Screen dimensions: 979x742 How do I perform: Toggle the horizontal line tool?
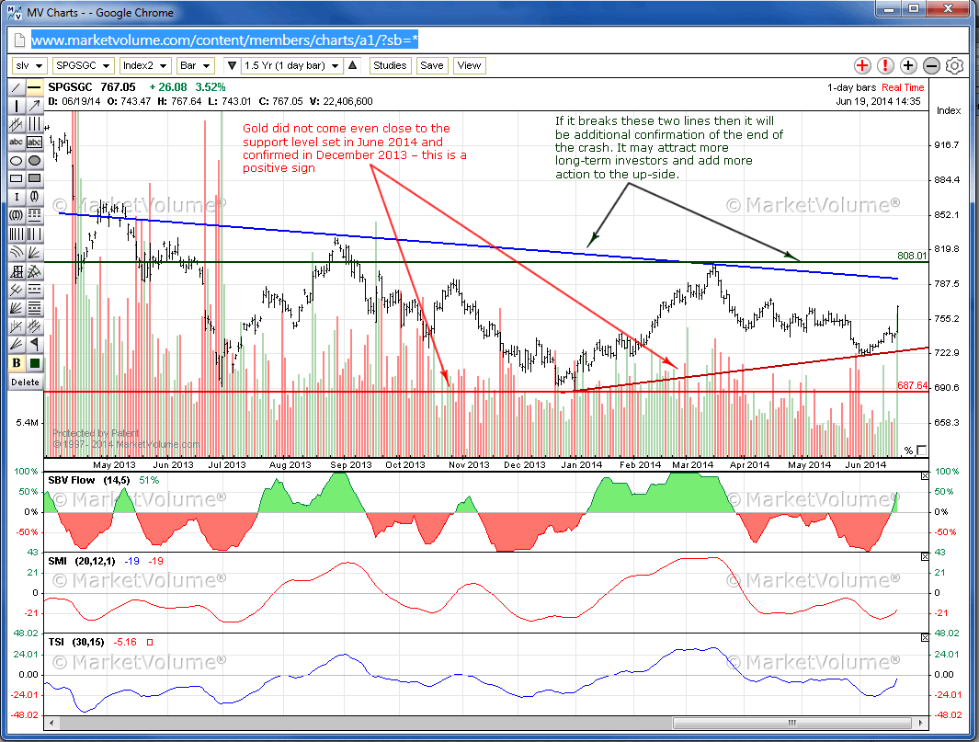click(34, 87)
